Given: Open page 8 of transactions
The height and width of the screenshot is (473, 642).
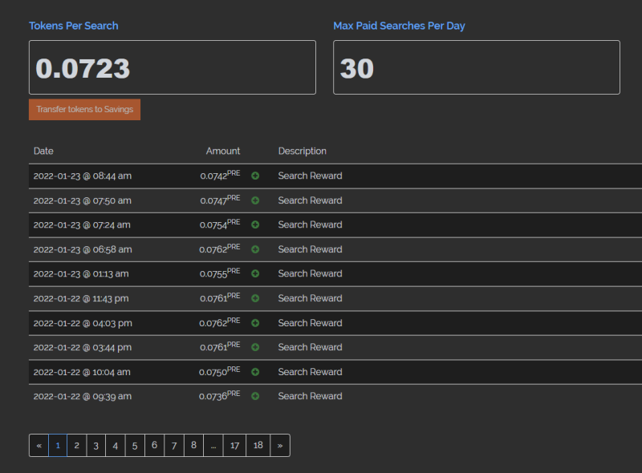Looking at the screenshot, I should point(193,445).
